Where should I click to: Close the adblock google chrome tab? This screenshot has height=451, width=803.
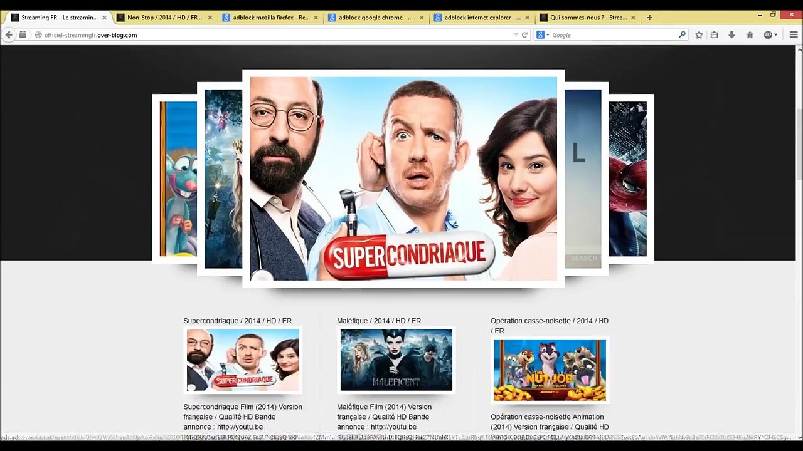point(422,18)
